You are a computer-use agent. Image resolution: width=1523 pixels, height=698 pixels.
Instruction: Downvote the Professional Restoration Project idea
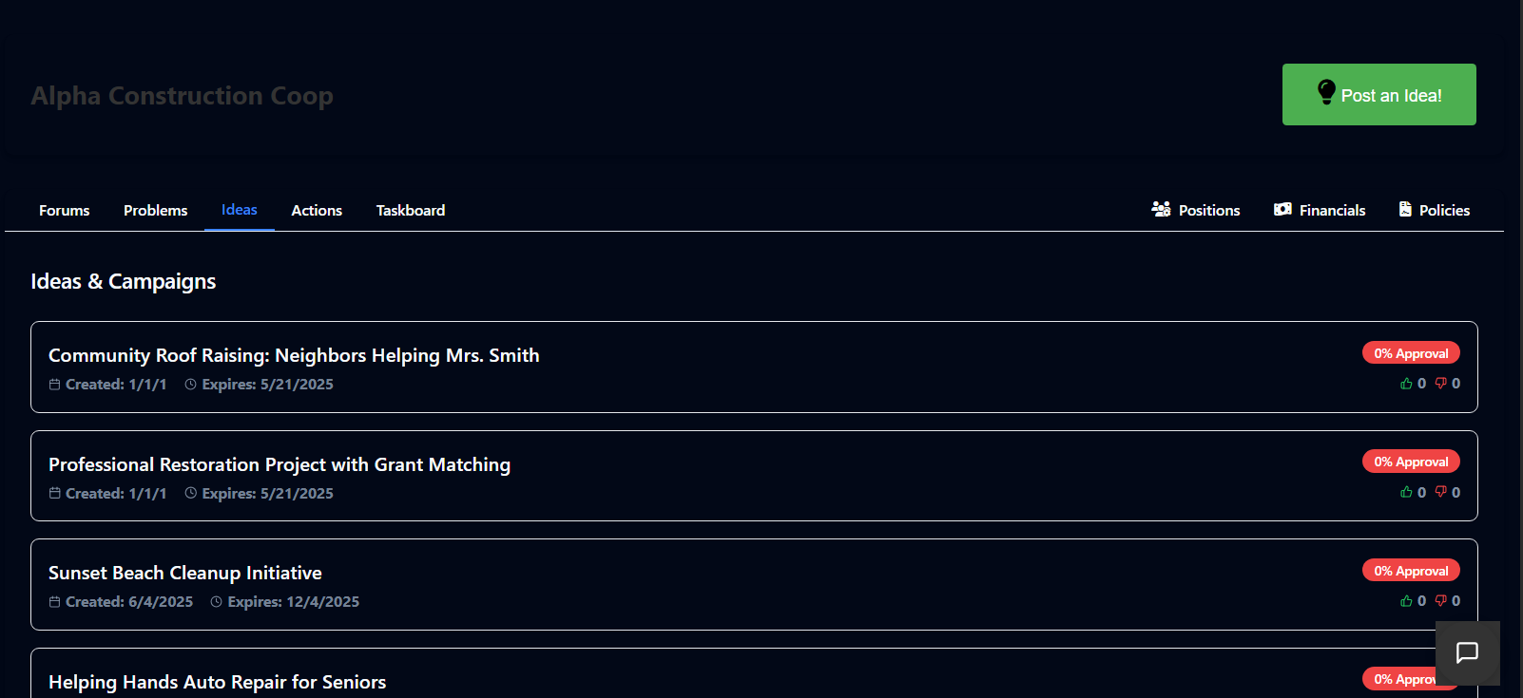[1440, 492]
